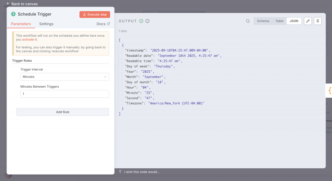Switch to the Parameters tab

[x=21, y=24]
